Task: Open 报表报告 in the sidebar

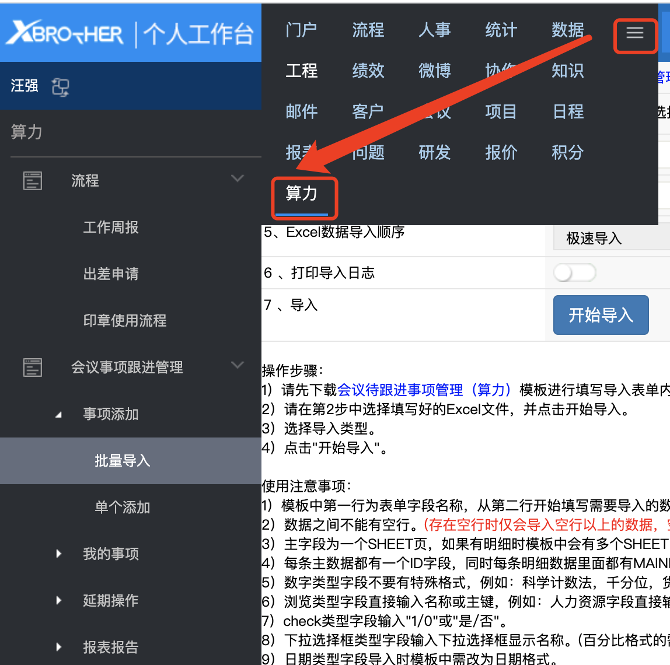Action: pyautogui.click(x=111, y=647)
